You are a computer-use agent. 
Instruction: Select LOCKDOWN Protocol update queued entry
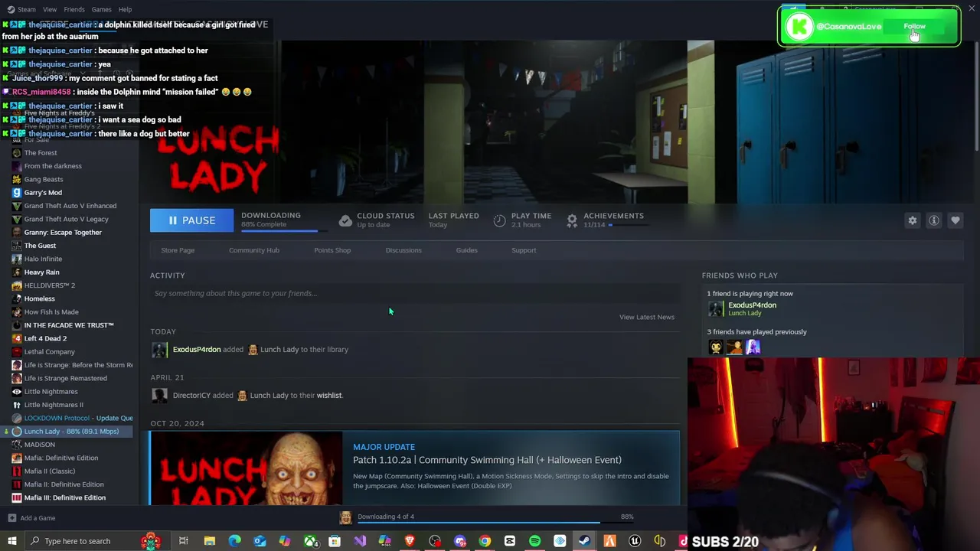click(x=73, y=419)
